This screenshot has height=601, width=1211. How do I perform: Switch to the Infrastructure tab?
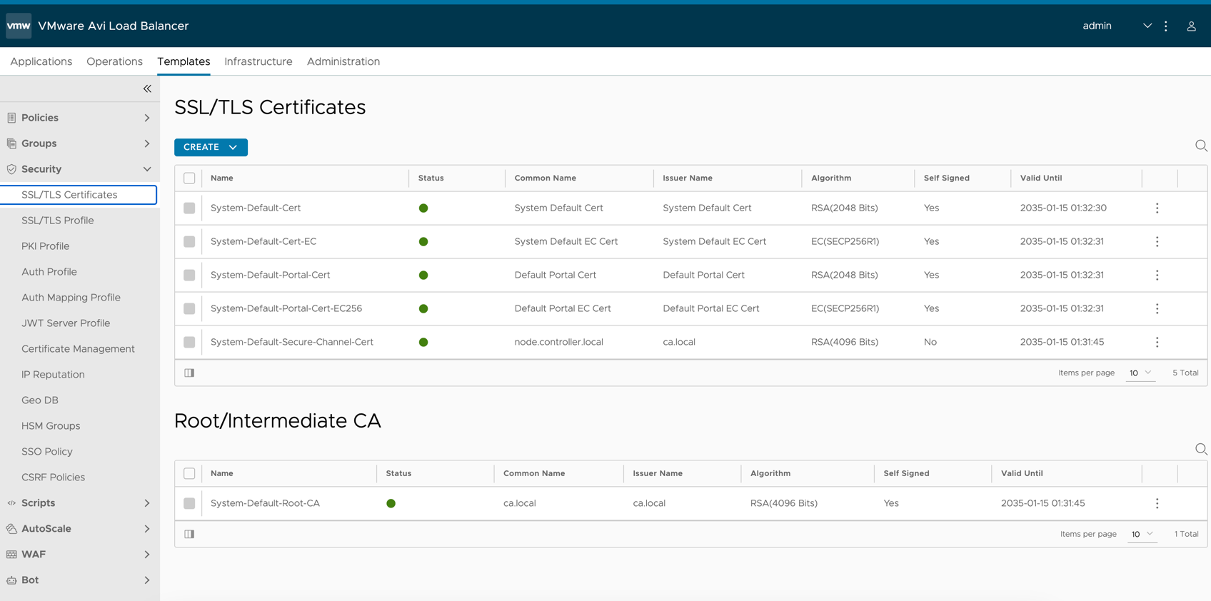tap(258, 61)
